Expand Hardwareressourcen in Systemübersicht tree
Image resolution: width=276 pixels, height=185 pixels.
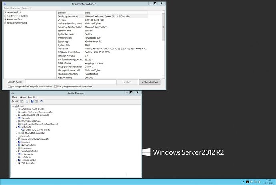pos(5,16)
